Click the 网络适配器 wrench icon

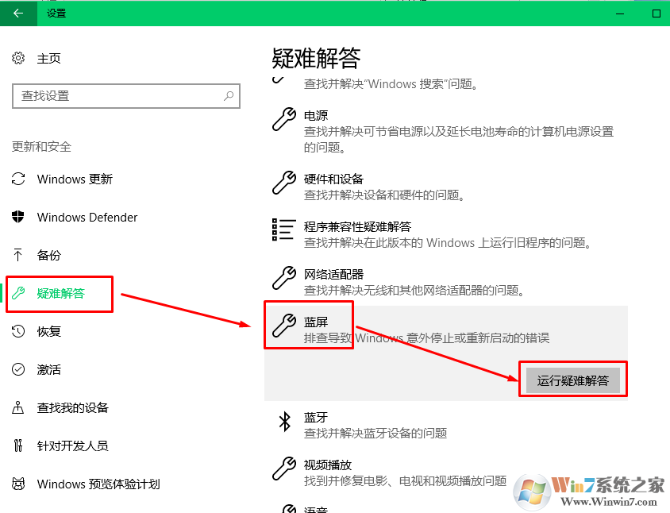[283, 278]
